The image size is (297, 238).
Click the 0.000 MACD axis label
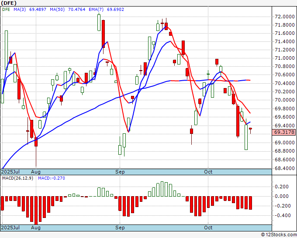click(281, 196)
